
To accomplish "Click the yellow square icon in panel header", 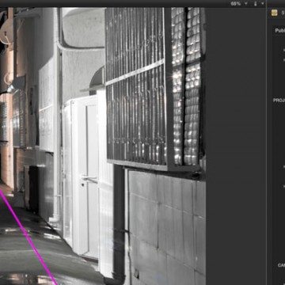I will click(x=275, y=13).
